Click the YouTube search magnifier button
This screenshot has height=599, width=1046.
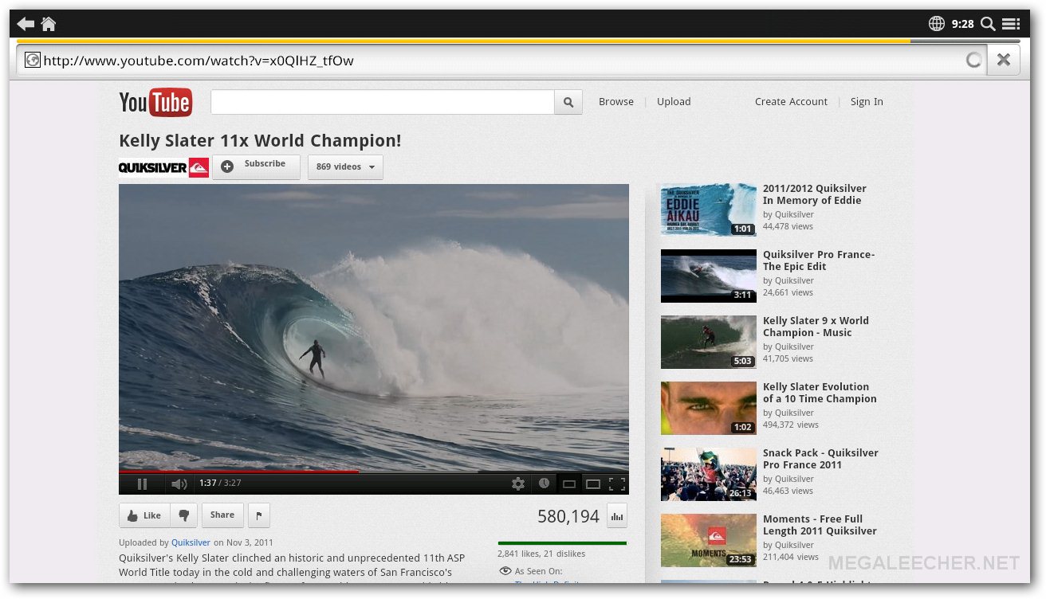(568, 102)
